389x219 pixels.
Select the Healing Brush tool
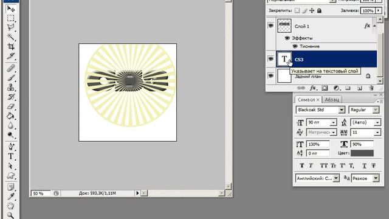pyautogui.click(x=11, y=68)
